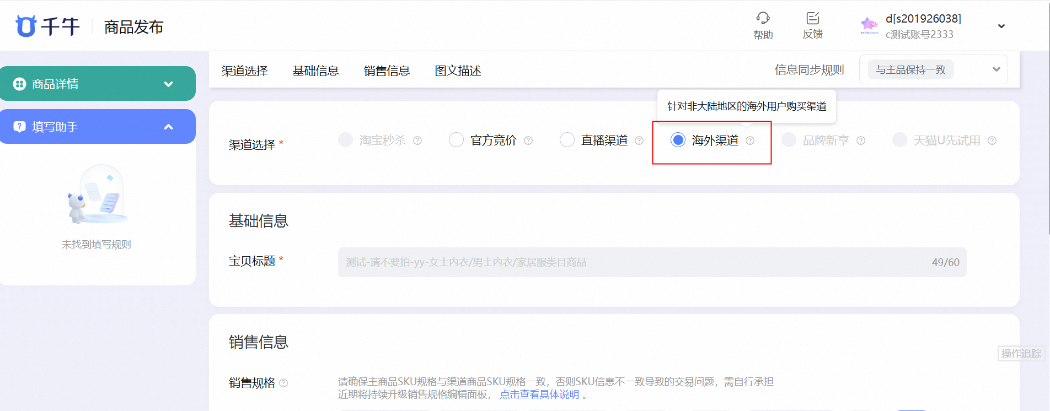The width and height of the screenshot is (1050, 411).
Task: Click the headset Help icon
Action: [x=763, y=19]
